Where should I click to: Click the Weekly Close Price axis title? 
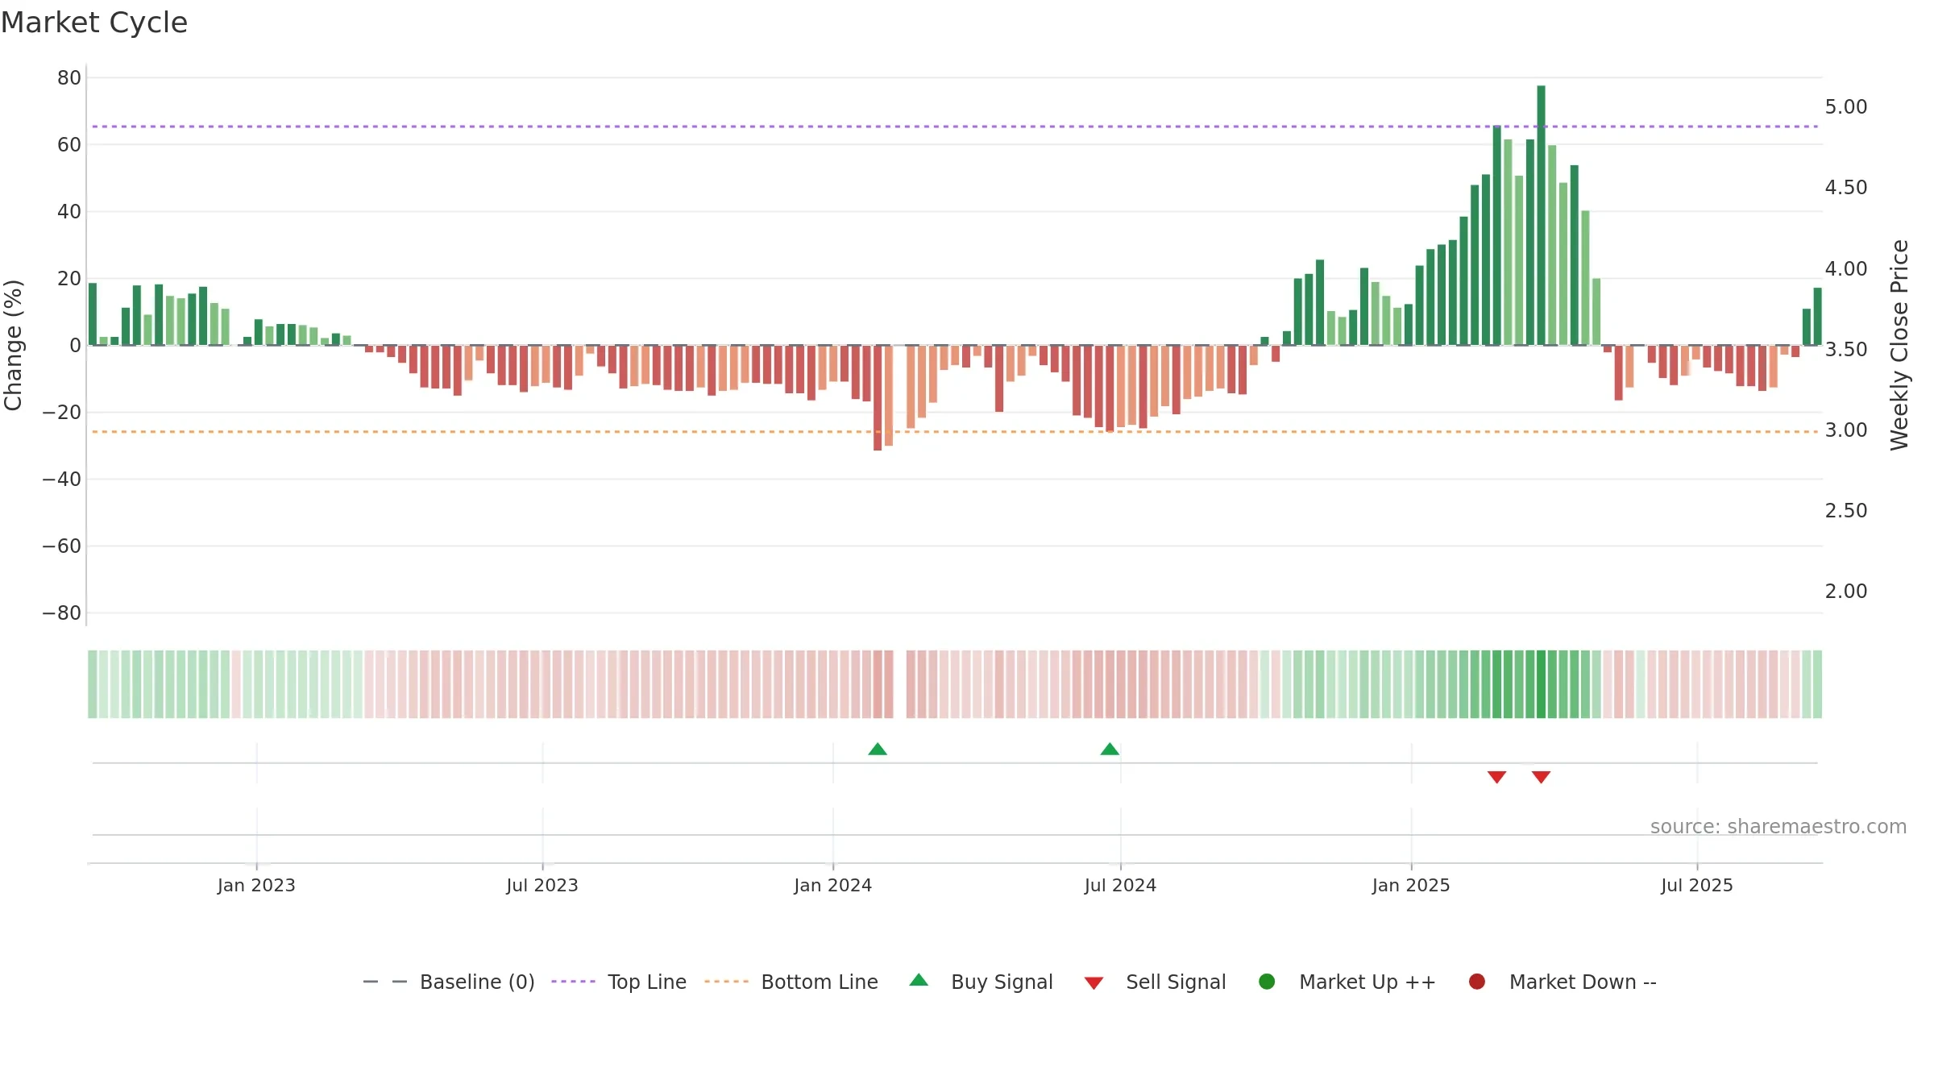[1899, 345]
